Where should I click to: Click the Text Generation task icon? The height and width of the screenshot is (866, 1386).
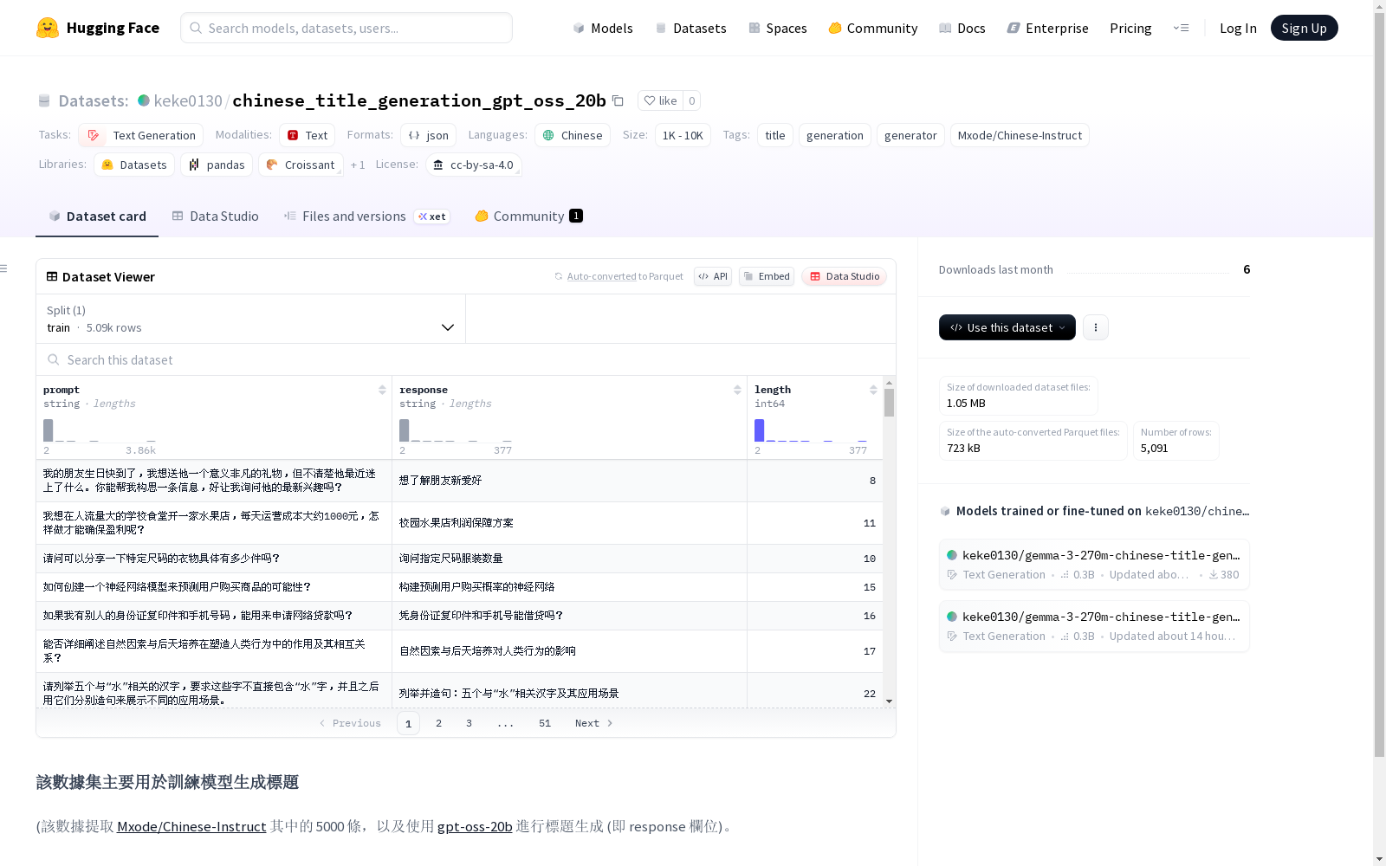click(x=94, y=135)
